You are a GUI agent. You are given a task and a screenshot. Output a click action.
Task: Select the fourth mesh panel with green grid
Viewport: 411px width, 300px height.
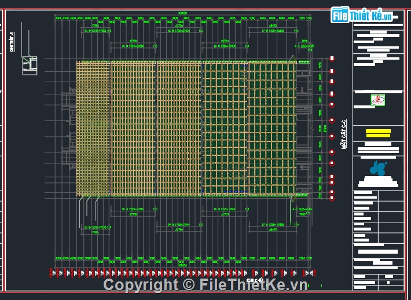[225, 129]
